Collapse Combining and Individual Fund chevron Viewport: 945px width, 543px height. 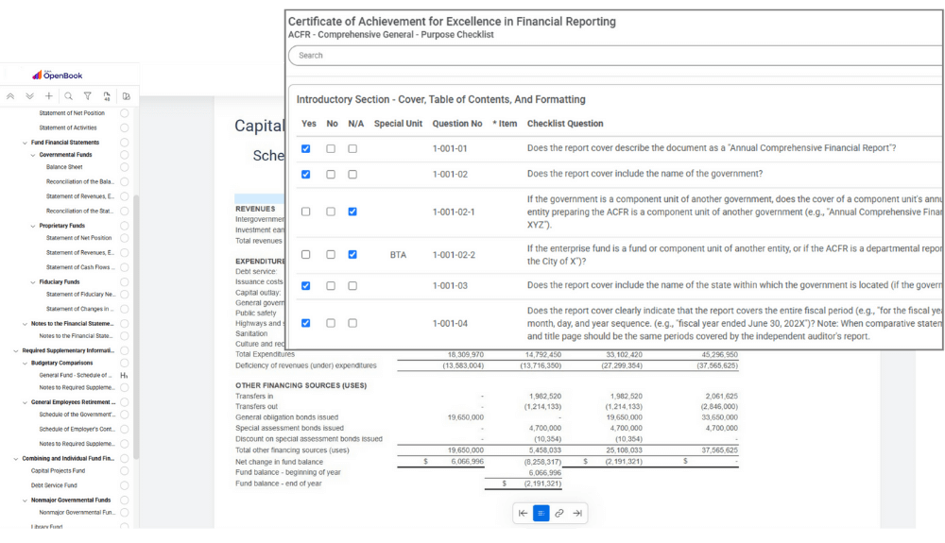pyautogui.click(x=16, y=459)
